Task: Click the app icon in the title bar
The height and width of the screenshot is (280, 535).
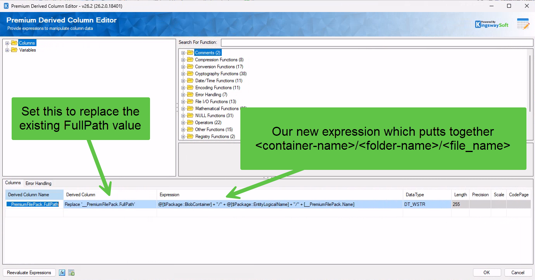Action: tap(6, 6)
